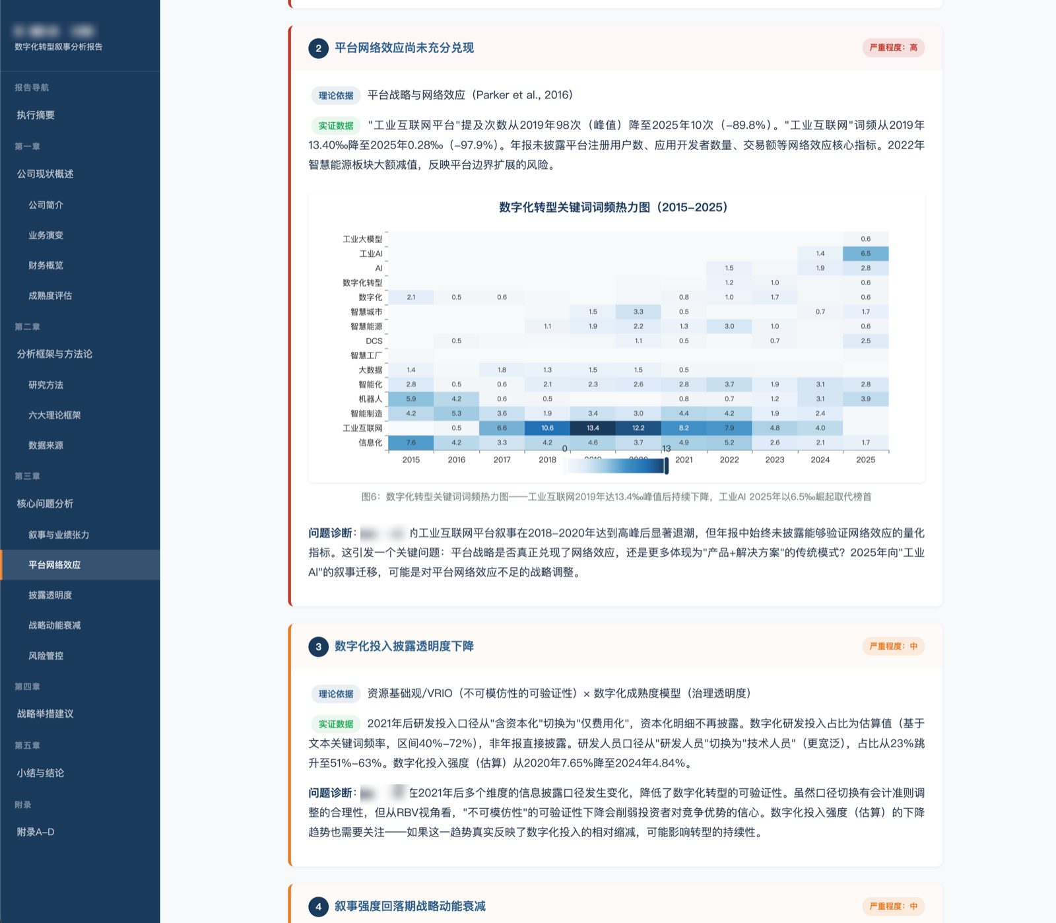This screenshot has width=1056, height=923.
Task: Click the heatmap color scale bar
Action: [x=617, y=466]
